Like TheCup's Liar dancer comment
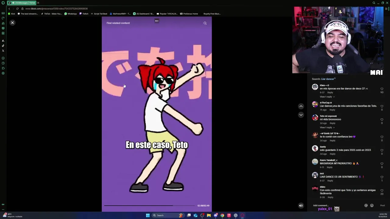 coord(382,106)
